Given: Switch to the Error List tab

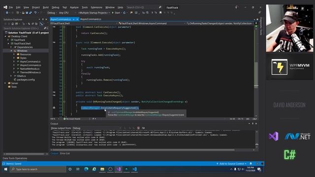Looking at the screenshot, I should click(65, 153).
